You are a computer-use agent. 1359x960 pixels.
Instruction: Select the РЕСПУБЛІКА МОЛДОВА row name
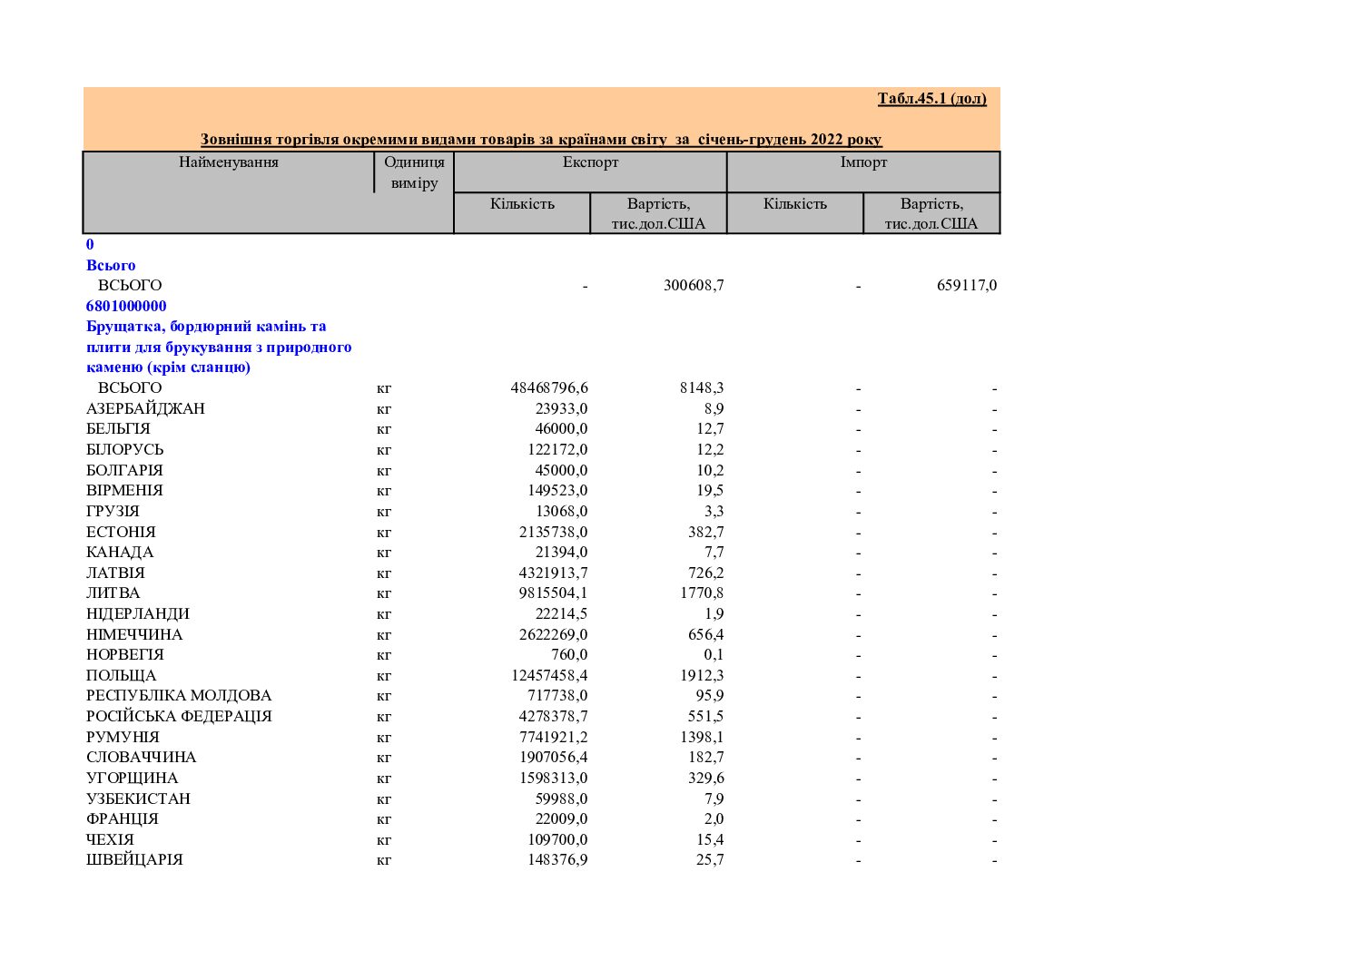pyautogui.click(x=179, y=695)
